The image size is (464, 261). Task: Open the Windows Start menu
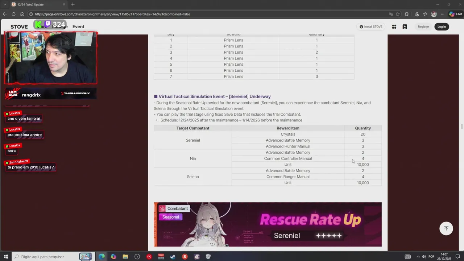5,257
